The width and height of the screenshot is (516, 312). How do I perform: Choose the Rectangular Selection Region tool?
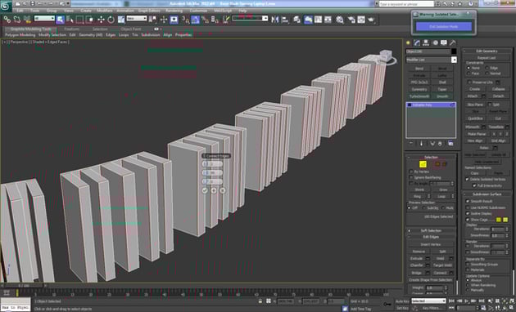79,20
